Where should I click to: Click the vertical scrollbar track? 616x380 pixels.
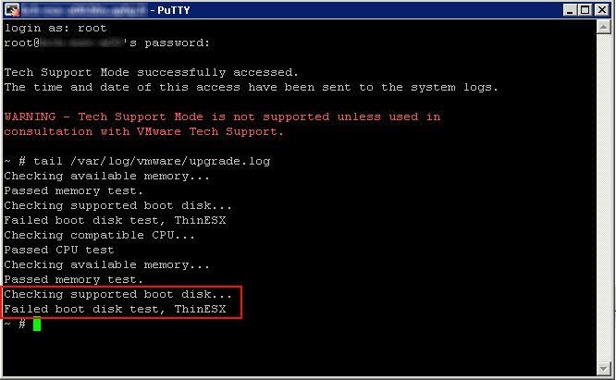tap(603, 198)
